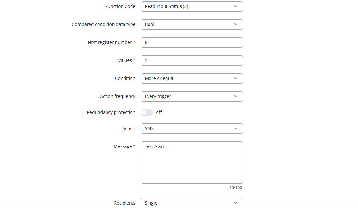Click the Function Code chevron arrow
This screenshot has width=358, height=212.
point(236,6)
